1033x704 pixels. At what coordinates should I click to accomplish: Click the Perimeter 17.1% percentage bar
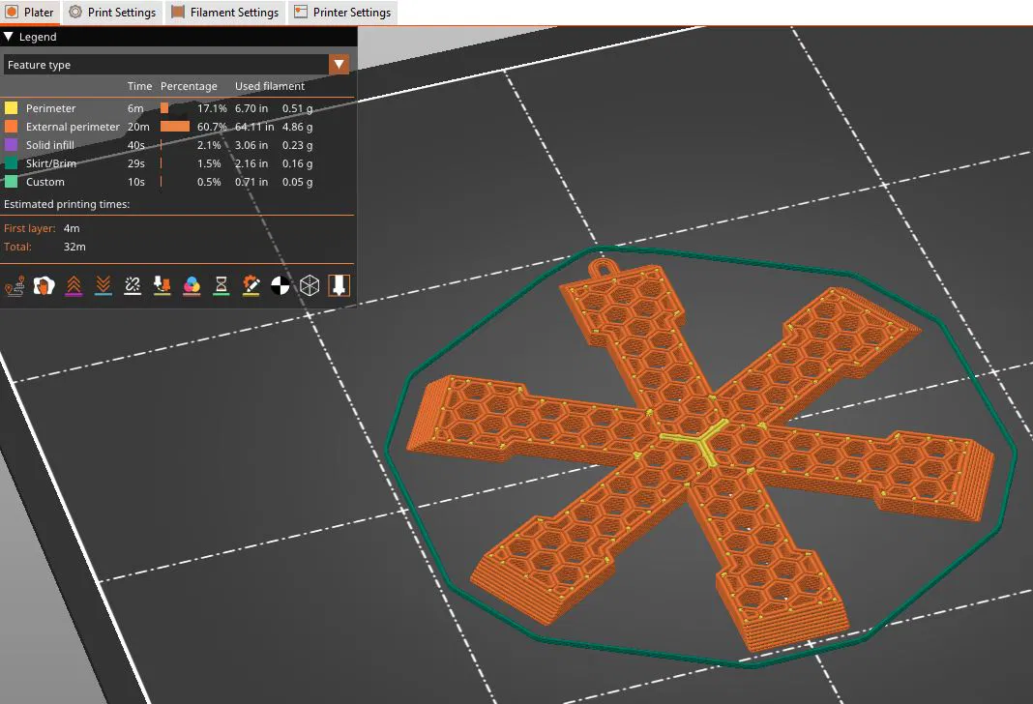(164, 108)
